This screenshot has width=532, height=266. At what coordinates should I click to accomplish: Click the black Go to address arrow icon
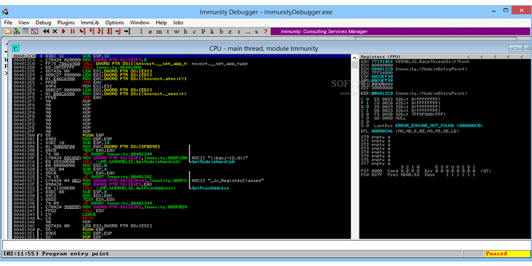(x=127, y=31)
